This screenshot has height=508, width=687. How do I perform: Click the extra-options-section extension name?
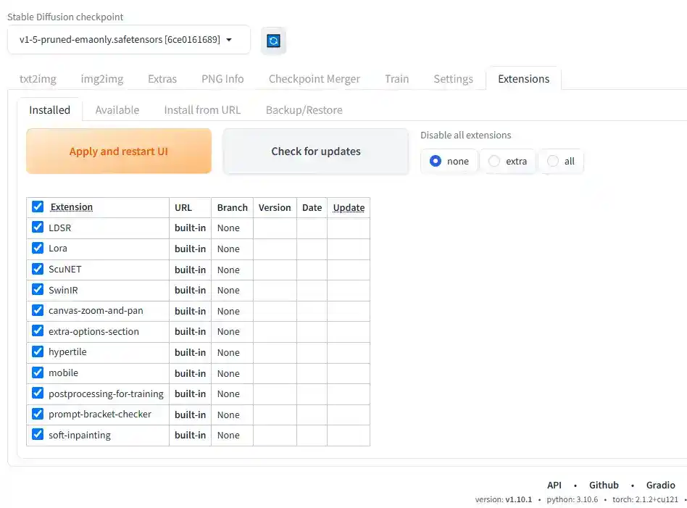93,332
